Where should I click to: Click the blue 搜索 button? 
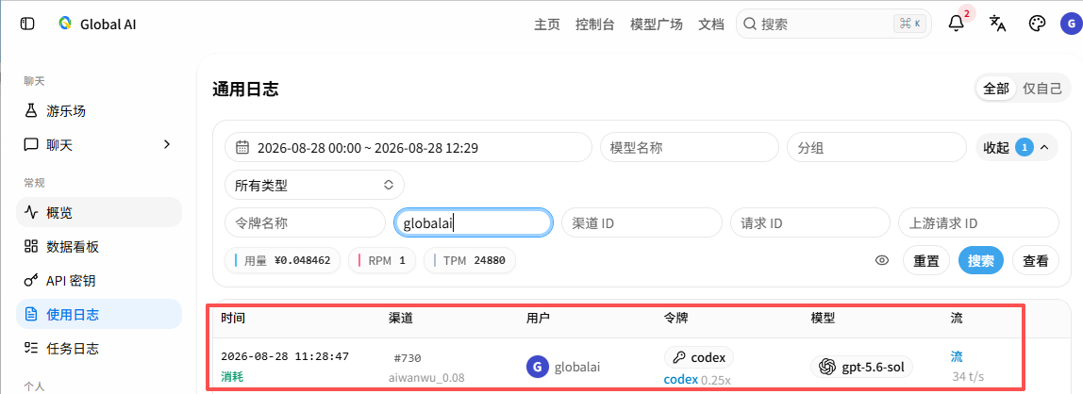pos(981,261)
